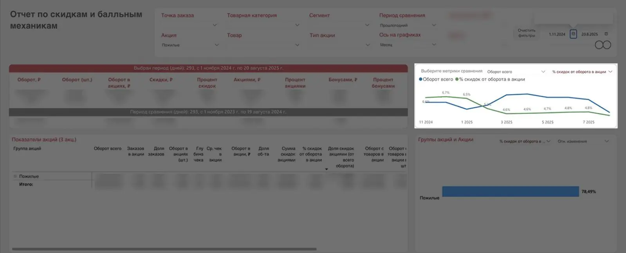The height and width of the screenshot is (253, 626).
Task: Toggle the % скидок от оборота legend marker
Action: (x=457, y=79)
